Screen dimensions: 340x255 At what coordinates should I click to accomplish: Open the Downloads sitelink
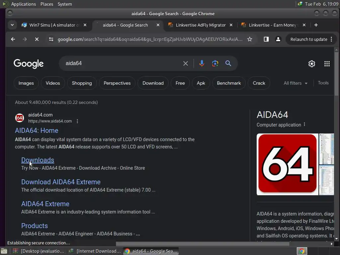click(x=38, y=160)
